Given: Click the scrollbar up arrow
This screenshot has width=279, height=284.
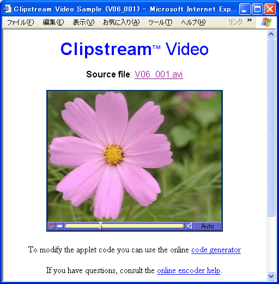Looking at the screenshot, I should tap(271, 34).
